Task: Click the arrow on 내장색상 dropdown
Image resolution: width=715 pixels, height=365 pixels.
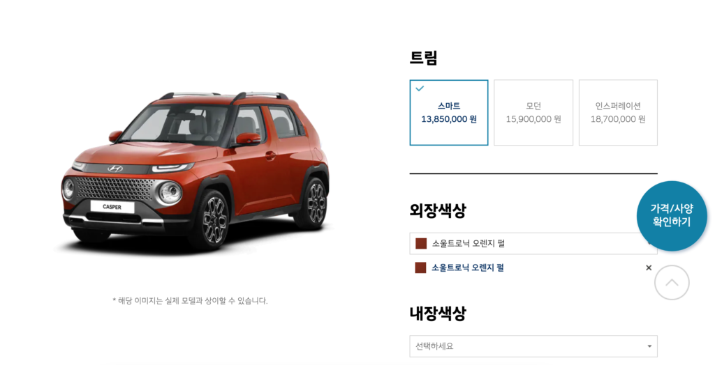Action: pos(649,346)
